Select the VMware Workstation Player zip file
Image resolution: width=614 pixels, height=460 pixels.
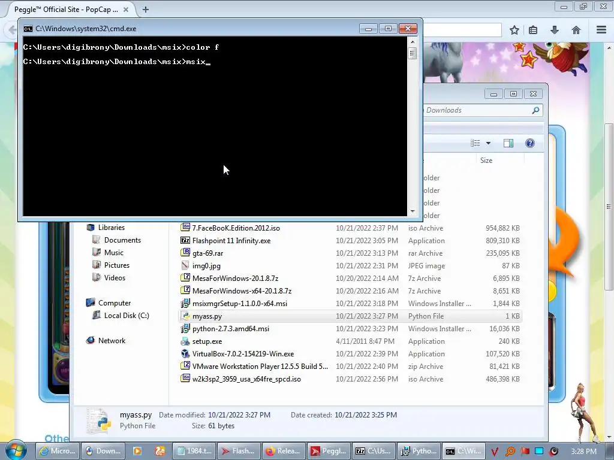260,366
